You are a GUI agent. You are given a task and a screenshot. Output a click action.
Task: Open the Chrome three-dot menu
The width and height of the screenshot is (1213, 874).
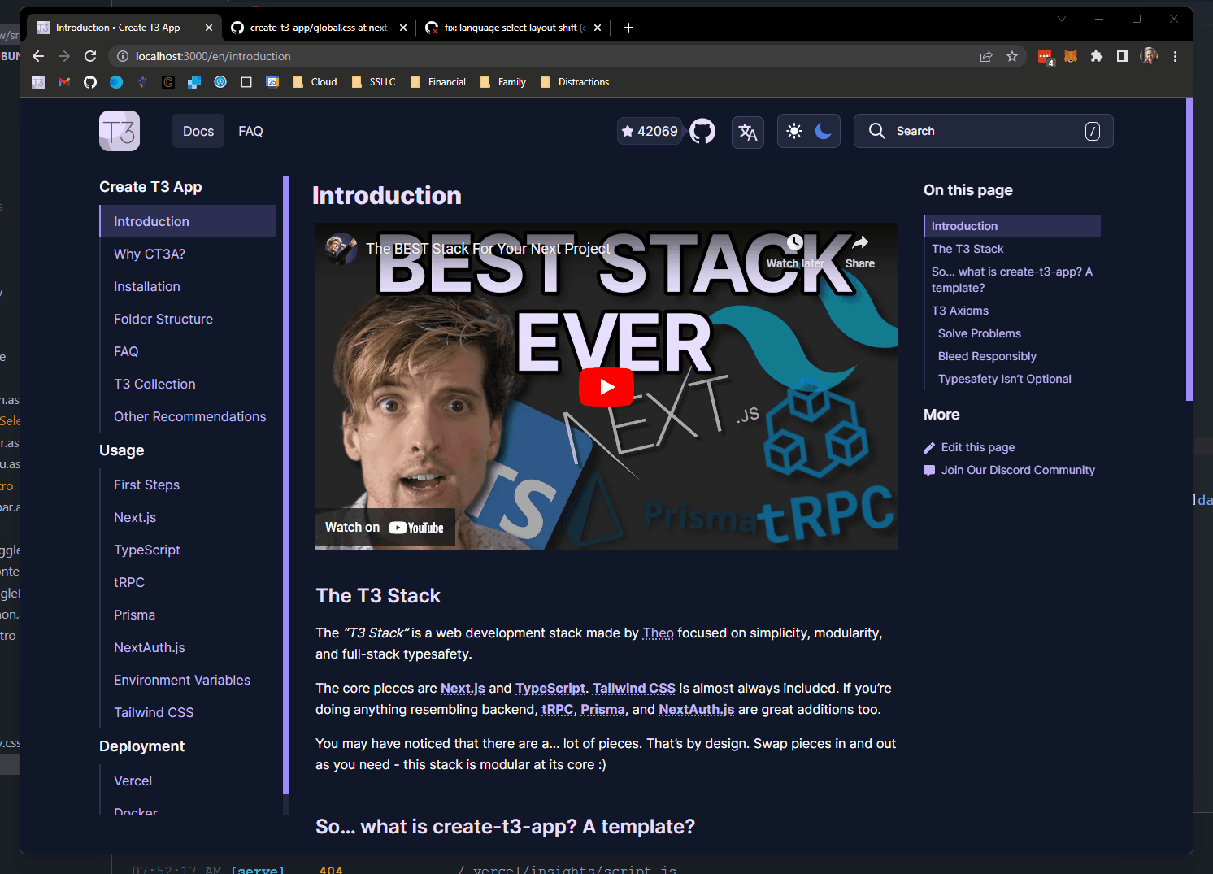tap(1175, 56)
